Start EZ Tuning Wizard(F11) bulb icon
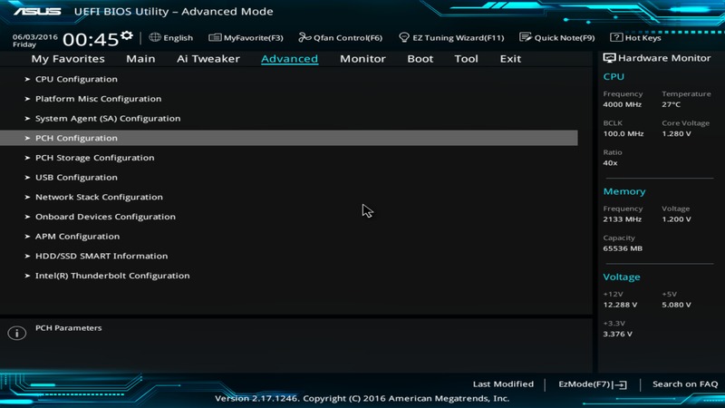 [404, 38]
